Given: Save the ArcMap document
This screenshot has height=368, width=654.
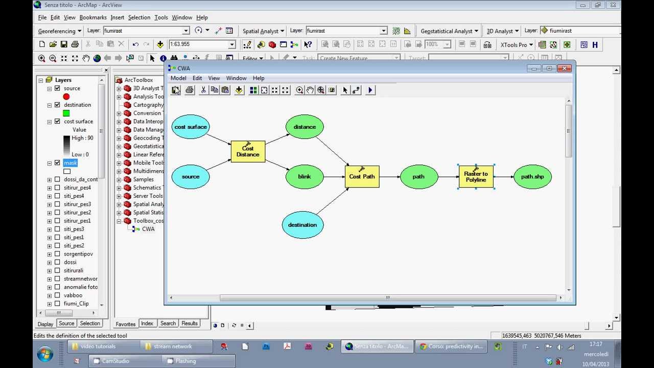Looking at the screenshot, I should click(x=64, y=44).
